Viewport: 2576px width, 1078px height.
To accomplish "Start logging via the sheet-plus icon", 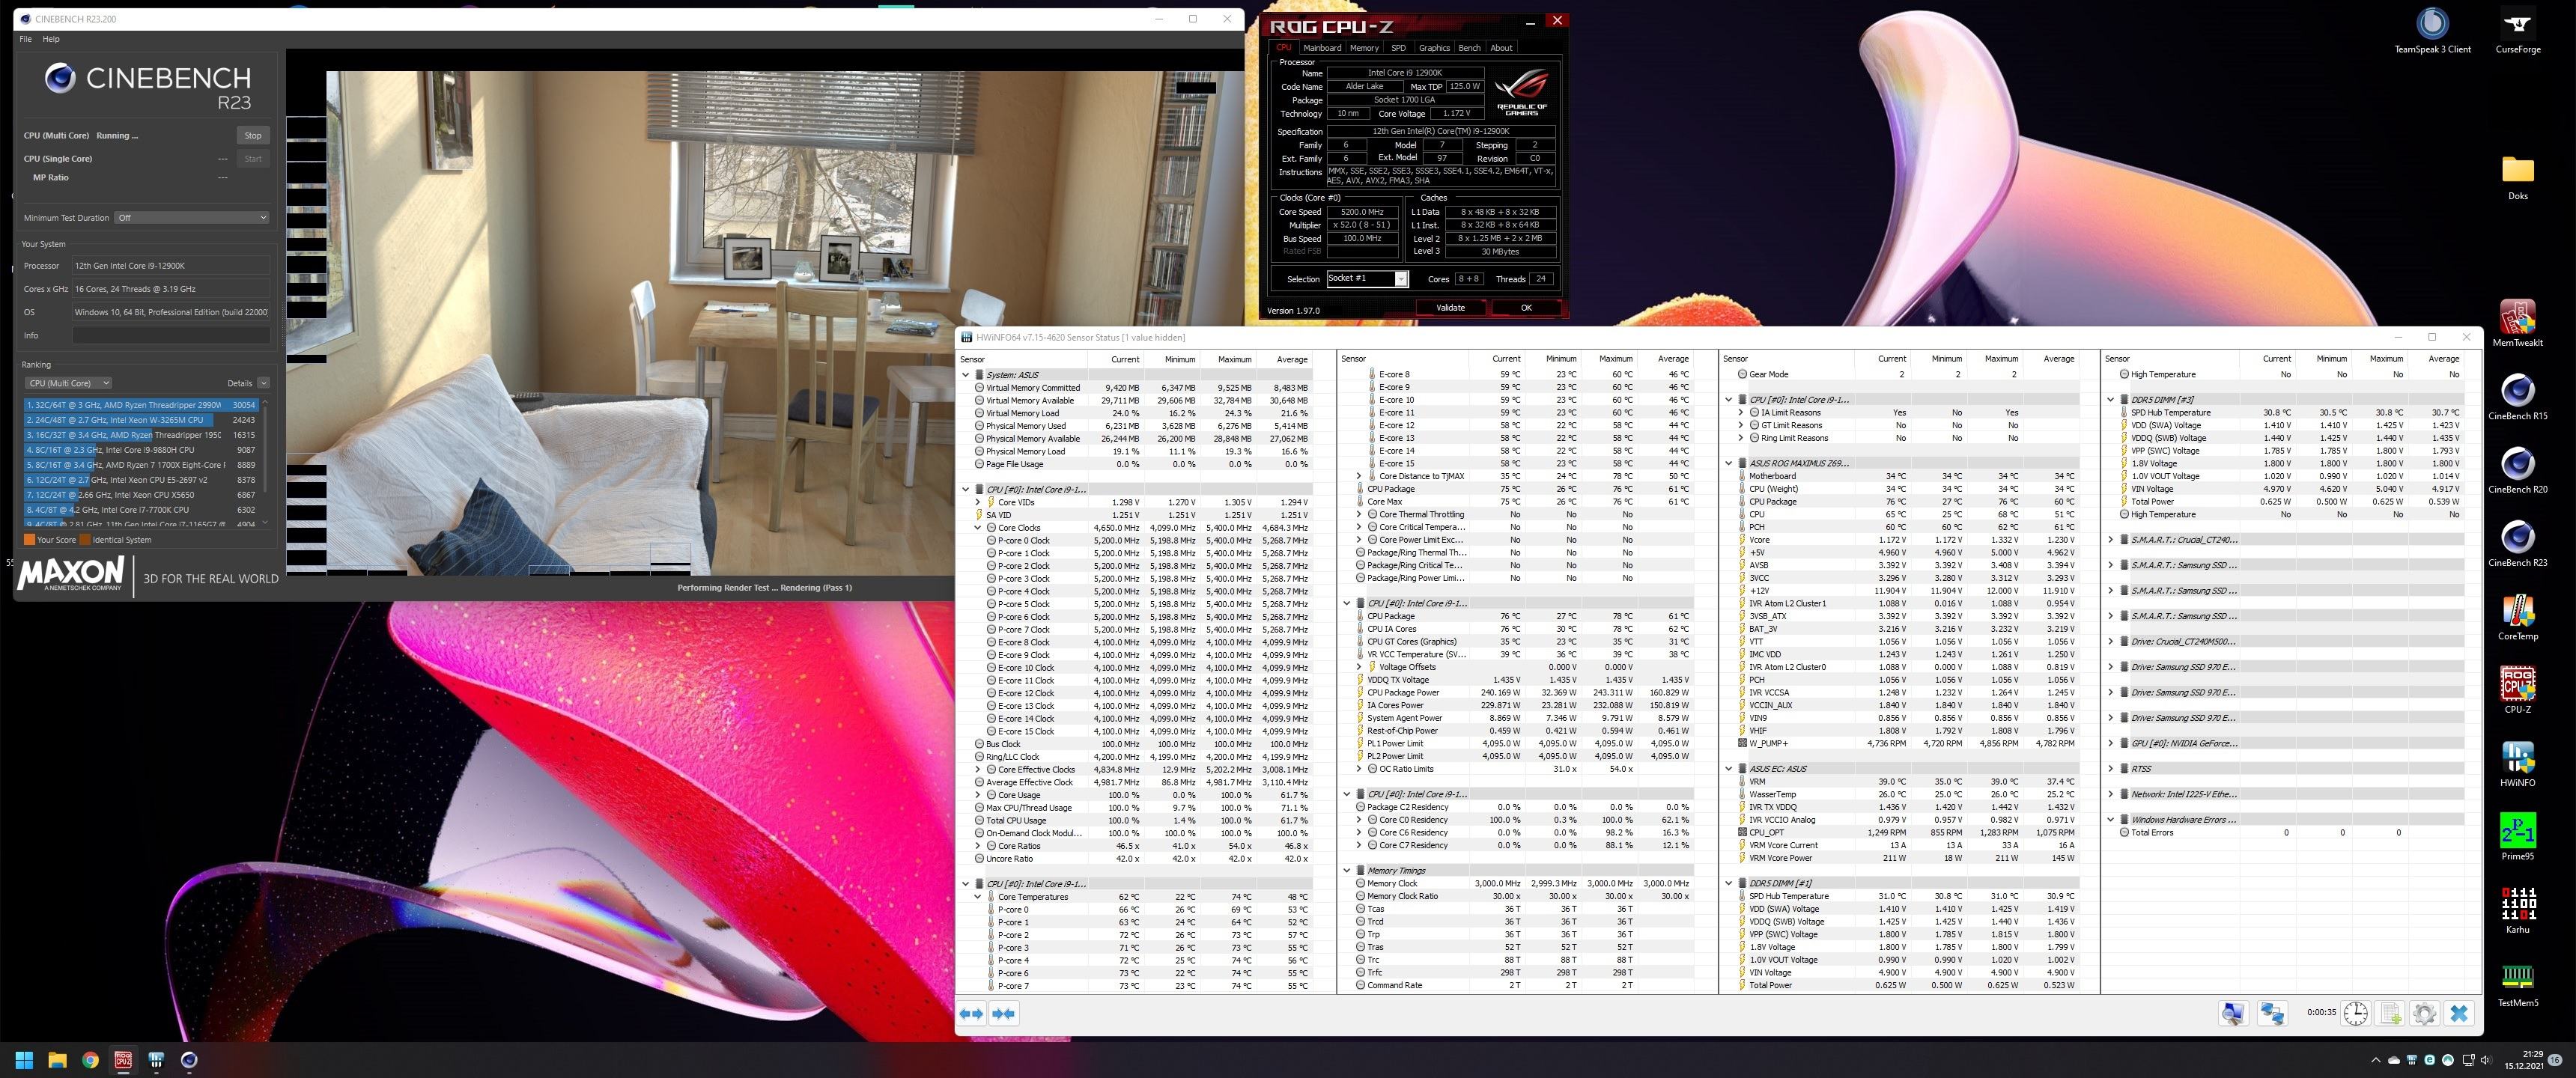I will [2390, 1014].
